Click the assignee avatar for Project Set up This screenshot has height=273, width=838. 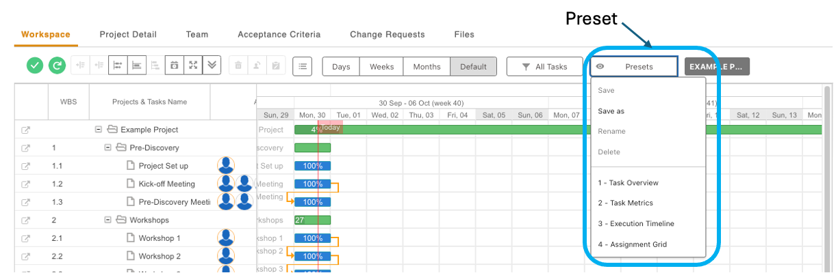226,165
